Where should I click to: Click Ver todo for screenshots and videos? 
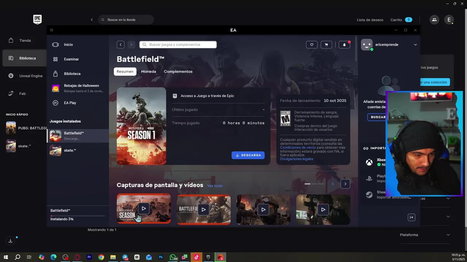click(215, 186)
